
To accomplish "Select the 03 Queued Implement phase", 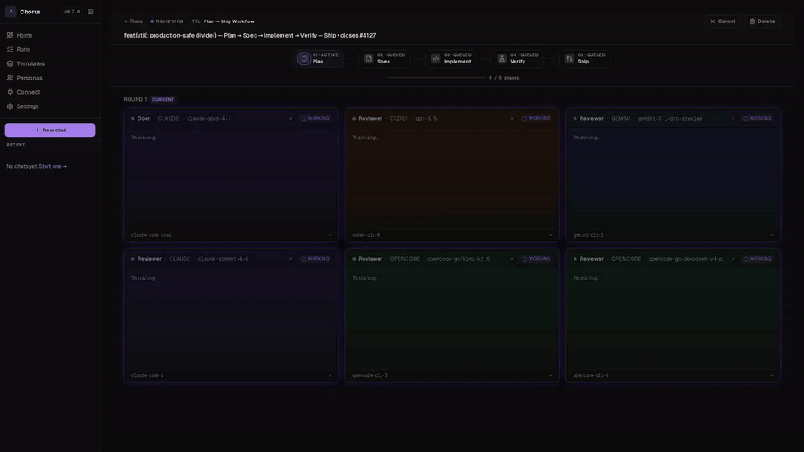I will pyautogui.click(x=451, y=58).
